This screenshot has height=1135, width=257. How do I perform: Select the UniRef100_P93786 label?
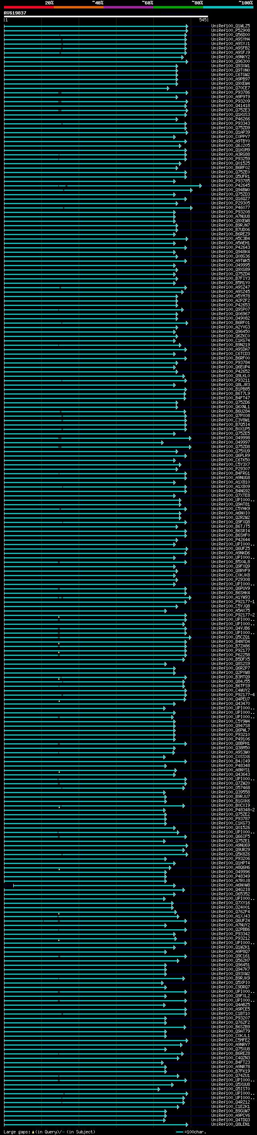tap(230, 93)
